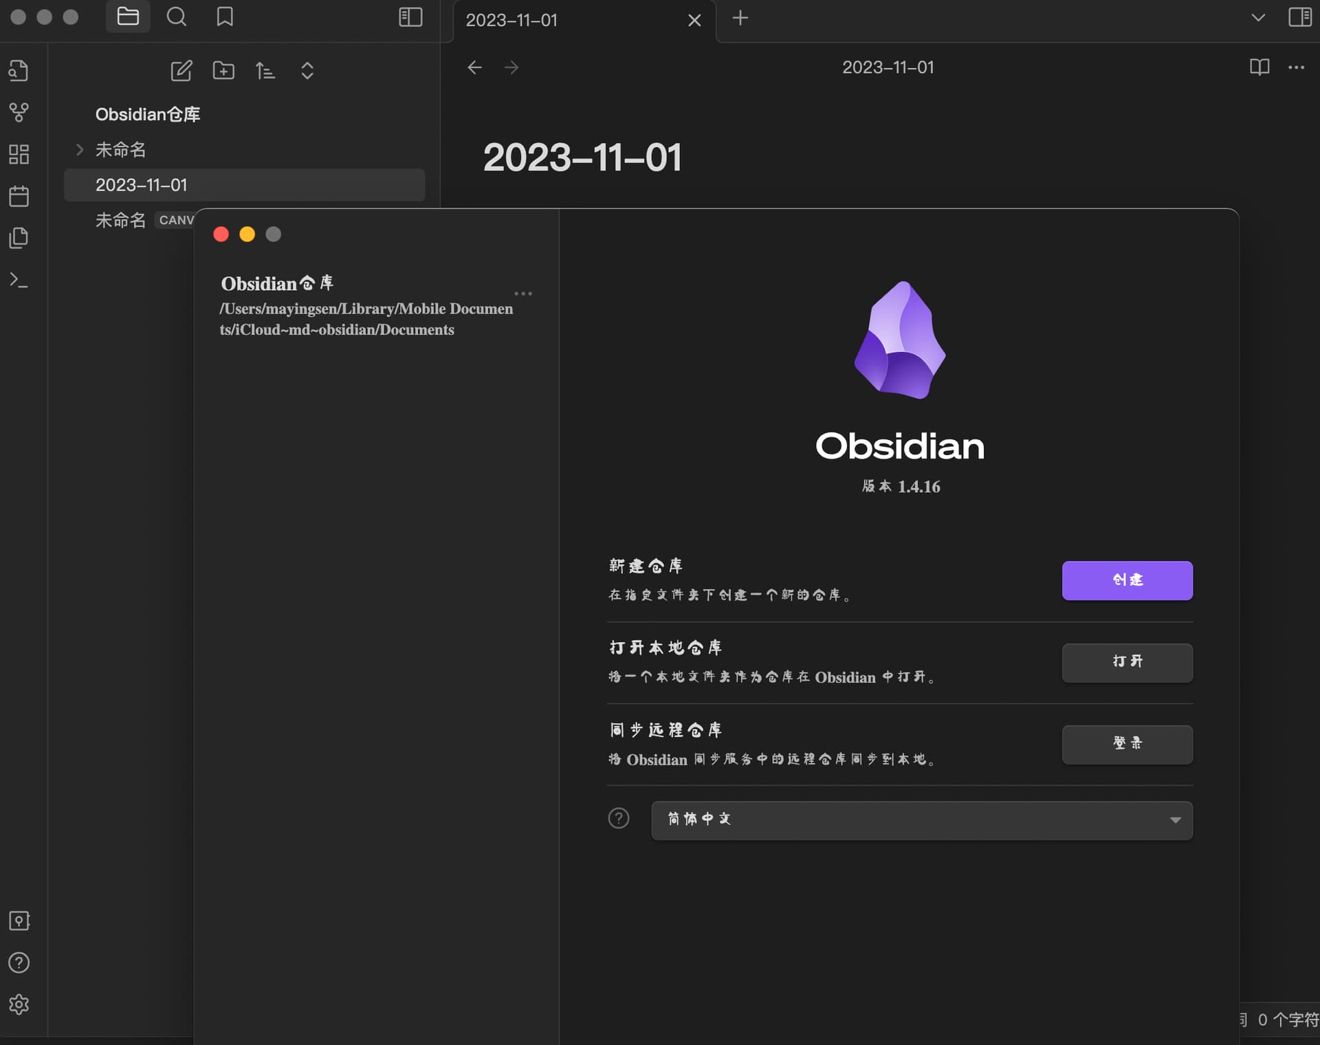
Task: Insert template ribbon icon
Action: click(x=19, y=238)
